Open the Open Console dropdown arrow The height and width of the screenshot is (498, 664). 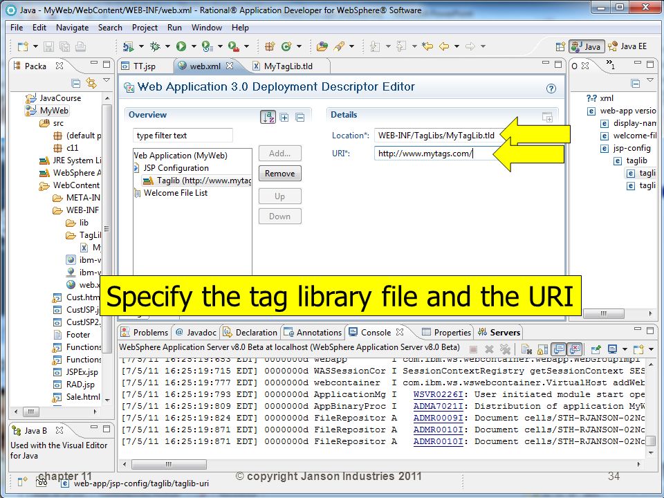coord(651,349)
